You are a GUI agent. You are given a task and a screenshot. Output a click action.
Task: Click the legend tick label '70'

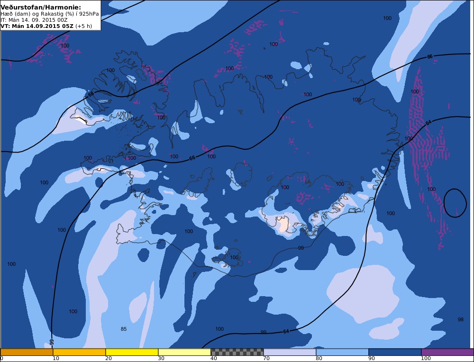click(266, 358)
